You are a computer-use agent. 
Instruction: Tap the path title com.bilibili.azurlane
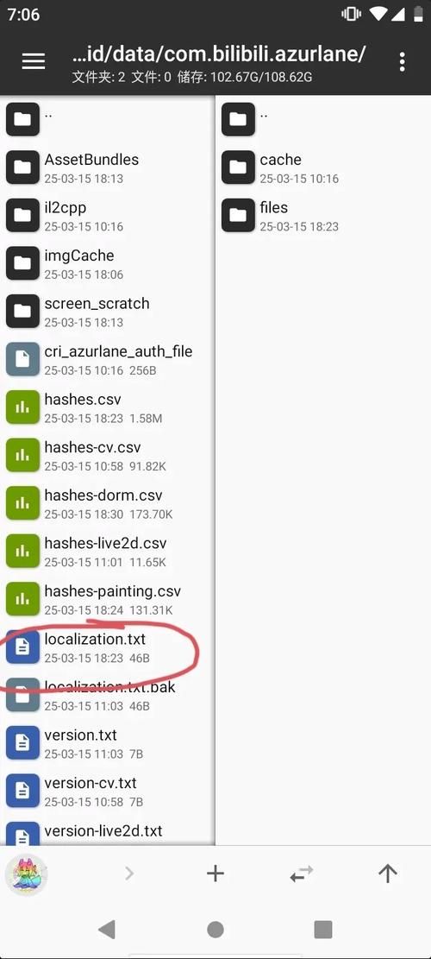(x=219, y=54)
